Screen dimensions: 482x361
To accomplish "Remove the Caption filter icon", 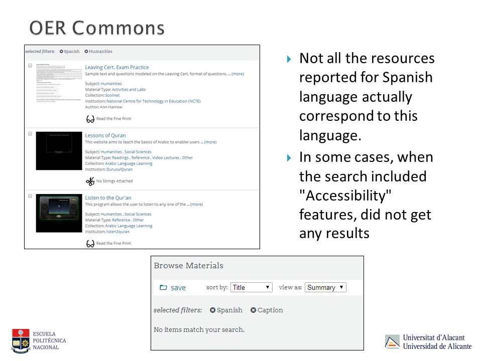I will [x=253, y=310].
